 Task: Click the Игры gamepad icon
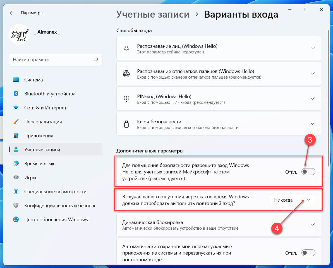[x=16, y=177]
